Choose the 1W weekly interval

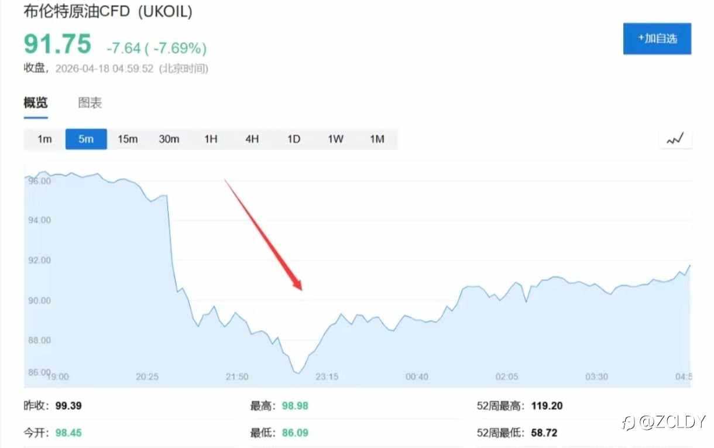335,139
